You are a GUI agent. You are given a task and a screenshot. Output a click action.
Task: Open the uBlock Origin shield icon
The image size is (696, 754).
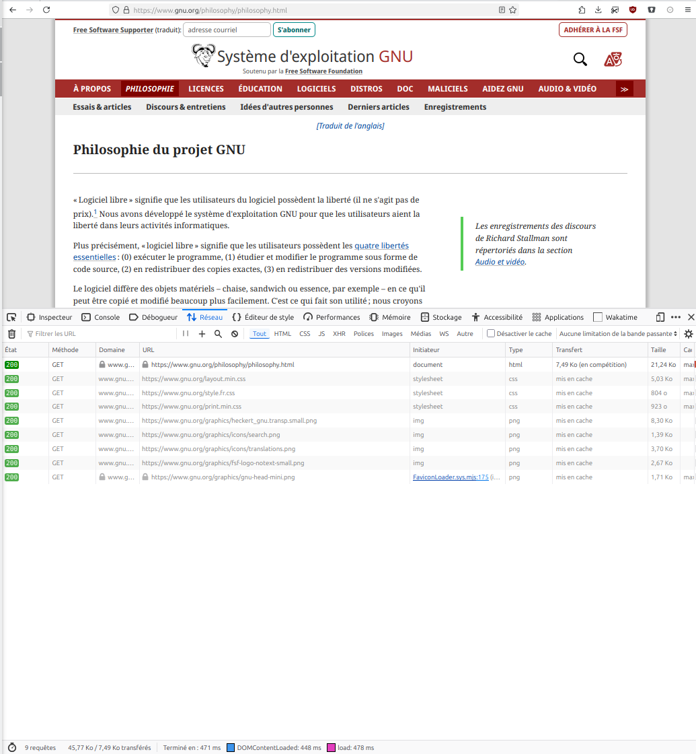pos(633,9)
